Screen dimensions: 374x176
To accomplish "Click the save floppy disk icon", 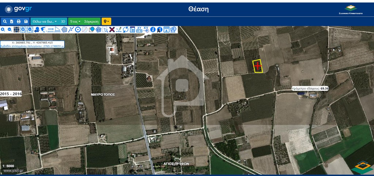I will pyautogui.click(x=26, y=21).
